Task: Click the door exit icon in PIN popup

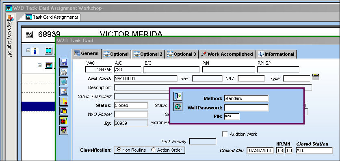Action: (x=178, y=96)
